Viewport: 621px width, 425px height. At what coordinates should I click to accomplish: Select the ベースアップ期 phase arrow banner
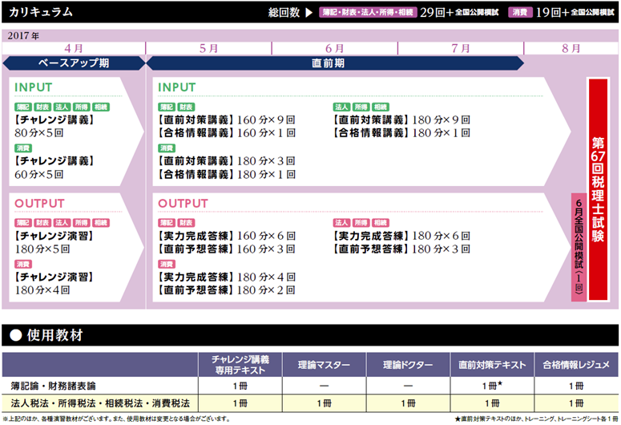point(73,63)
